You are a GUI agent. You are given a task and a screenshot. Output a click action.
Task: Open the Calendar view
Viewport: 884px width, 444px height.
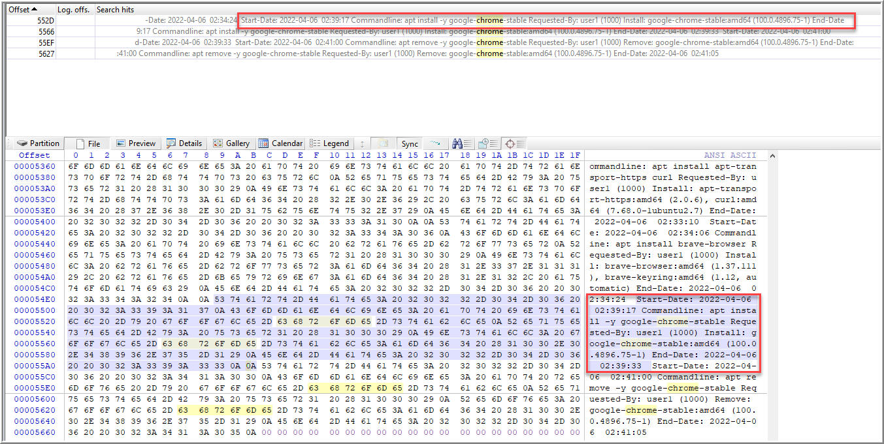coord(280,143)
